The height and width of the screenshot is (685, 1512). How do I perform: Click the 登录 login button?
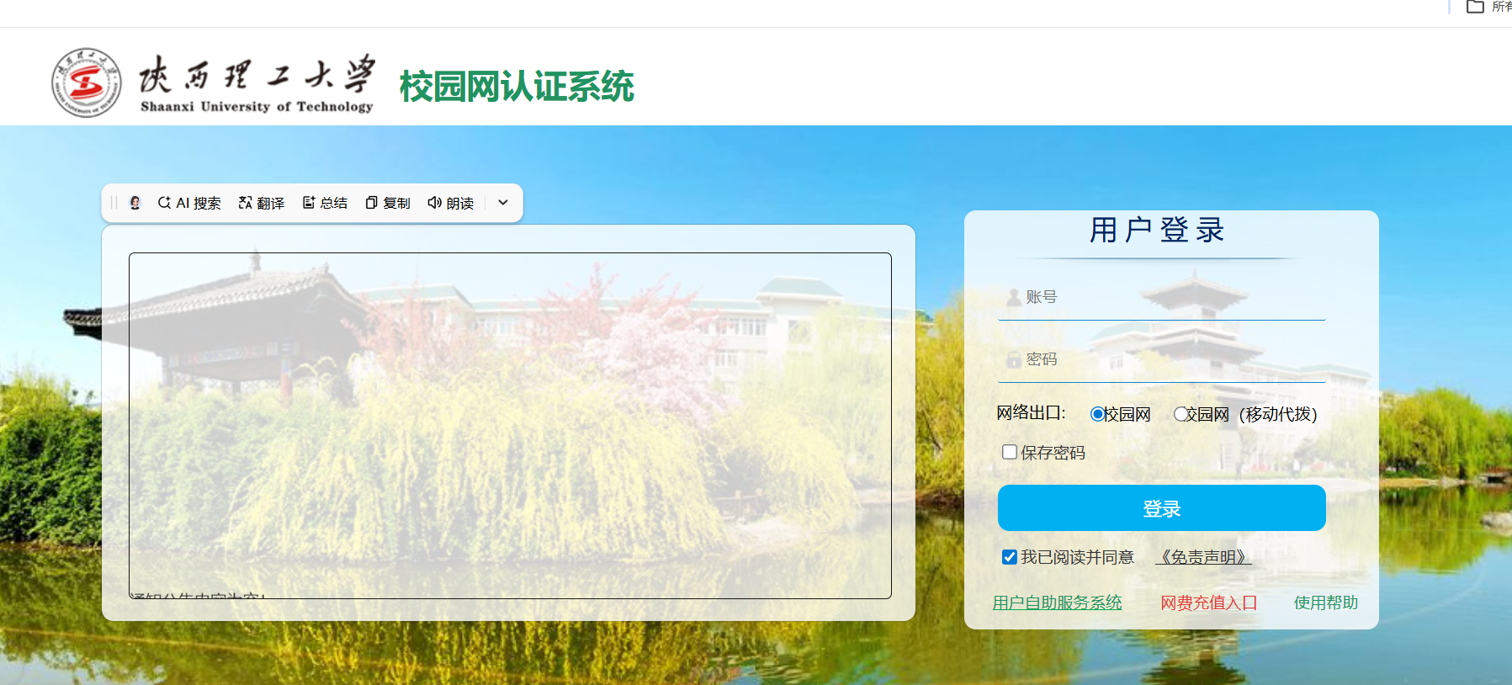click(1161, 508)
